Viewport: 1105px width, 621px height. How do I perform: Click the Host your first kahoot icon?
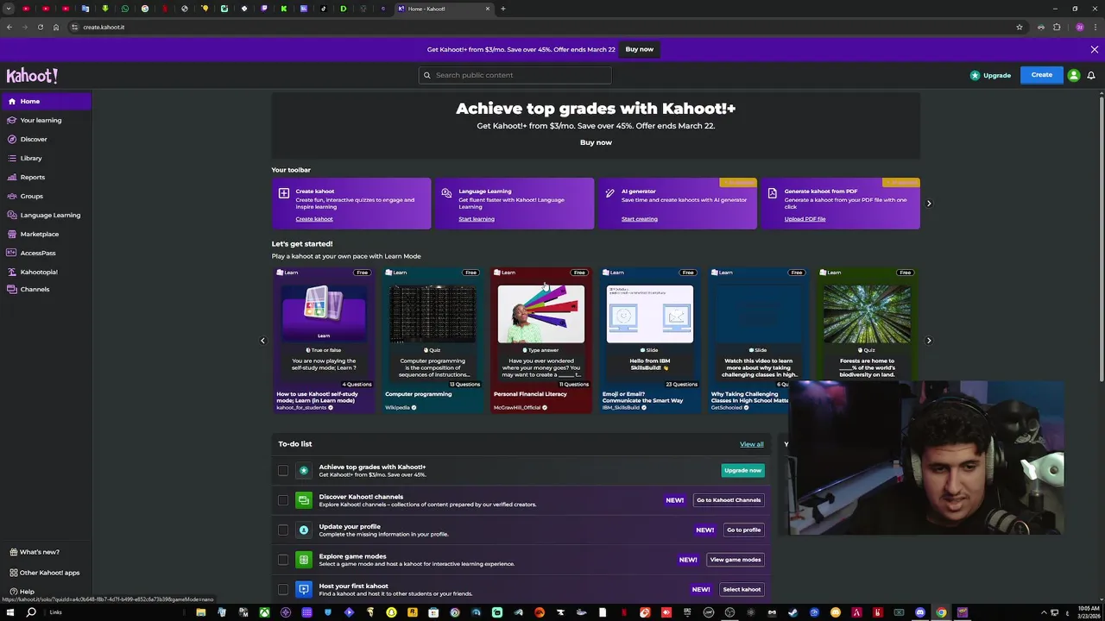[303, 589]
